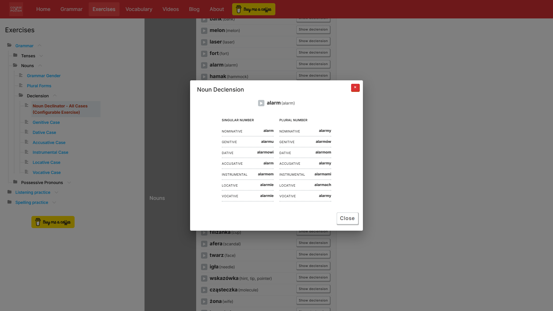
Task: Dismiss the modal with the red X
Action: click(355, 88)
